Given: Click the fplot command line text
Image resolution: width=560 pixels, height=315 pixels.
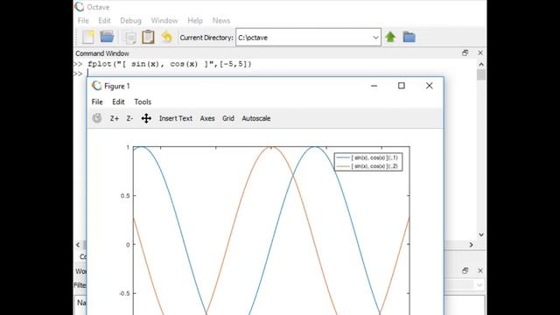Looking at the screenshot, I should 170,64.
